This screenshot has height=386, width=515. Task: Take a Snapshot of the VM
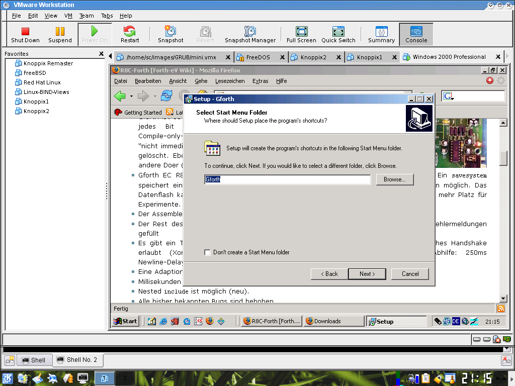[x=170, y=35]
